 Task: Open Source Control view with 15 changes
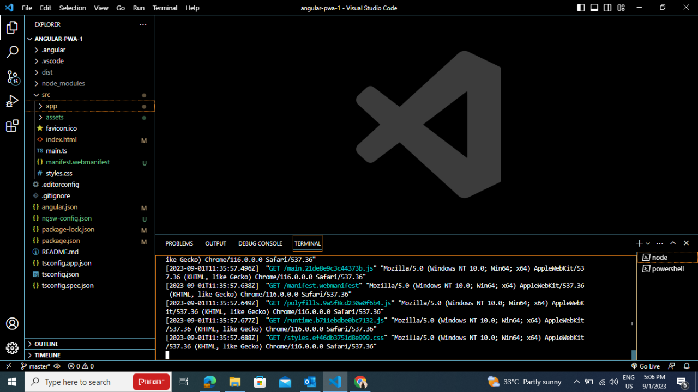[12, 77]
